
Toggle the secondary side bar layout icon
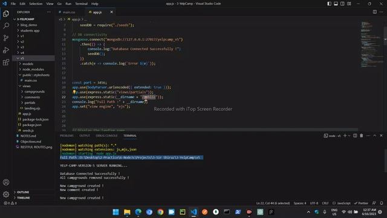(343, 4)
